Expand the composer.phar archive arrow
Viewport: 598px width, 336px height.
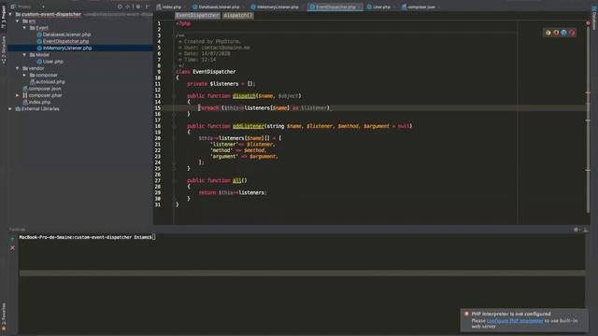[x=18, y=95]
